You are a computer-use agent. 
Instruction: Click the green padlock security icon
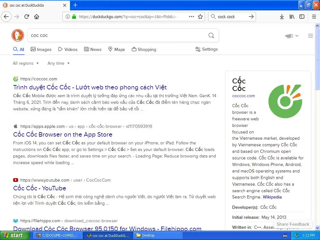click(74, 17)
